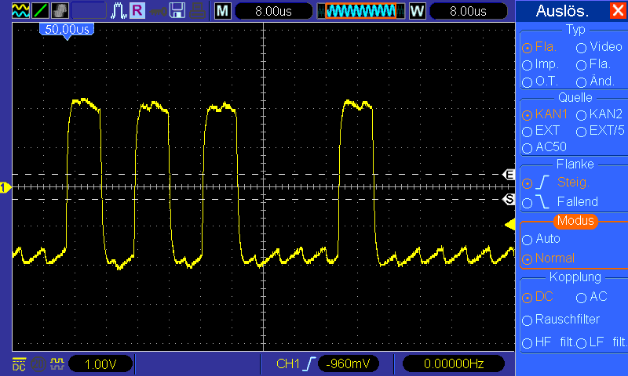This screenshot has width=628, height=376.
Task: Click the rising edge symbol next to CH1
Action: 310,363
